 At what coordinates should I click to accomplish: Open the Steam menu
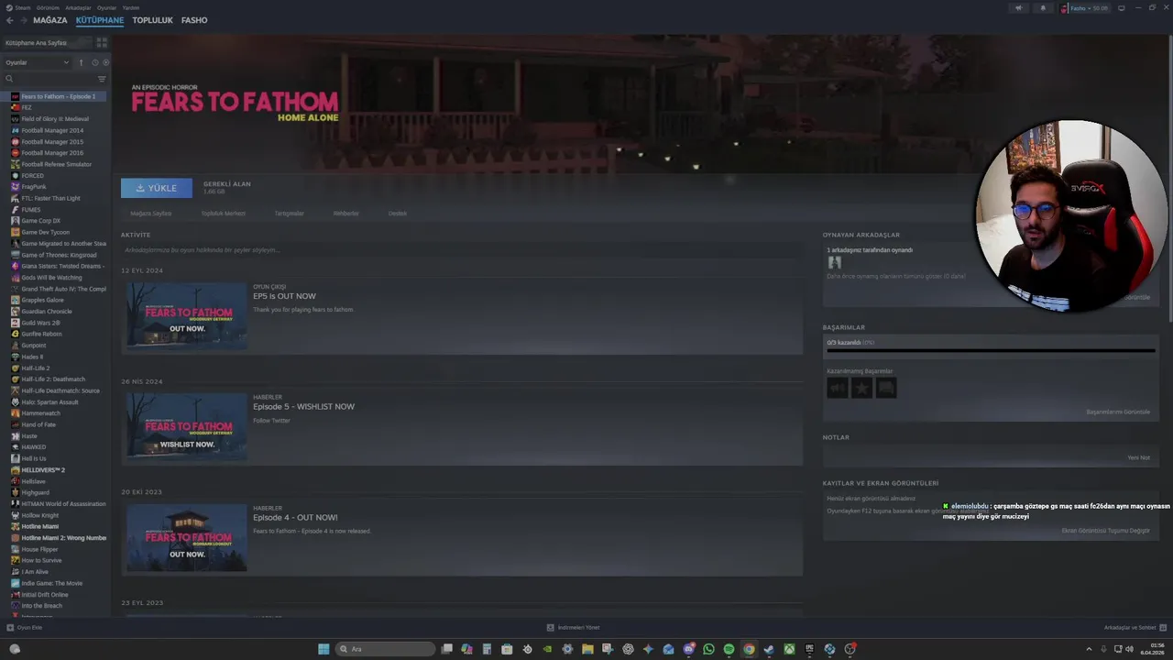[19, 7]
